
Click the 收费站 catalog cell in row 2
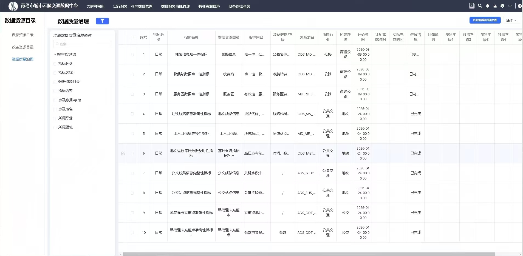click(229, 74)
